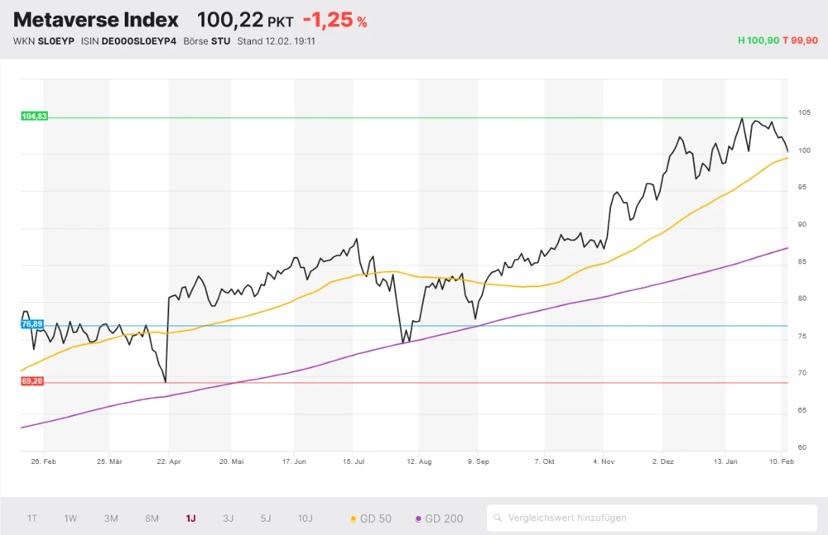Image resolution: width=828 pixels, height=535 pixels.
Task: Click the green 104,83 price level label
Action: [x=35, y=115]
